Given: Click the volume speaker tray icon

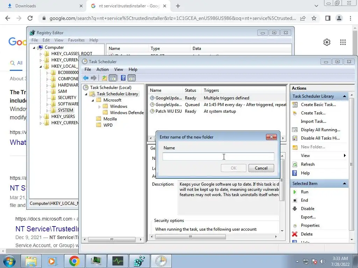Looking at the screenshot, I should (322, 261).
